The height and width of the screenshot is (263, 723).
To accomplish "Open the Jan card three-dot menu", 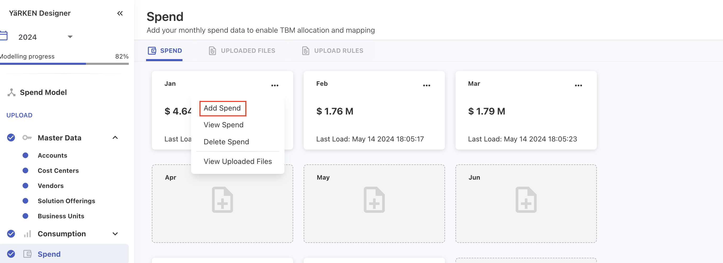I will [275, 85].
